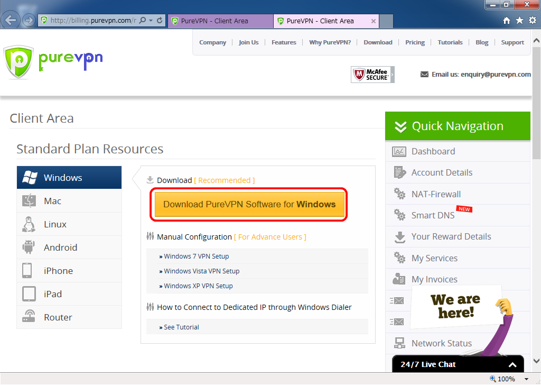Click the Smart DNS gears icon
This screenshot has width=541, height=385.
click(x=399, y=215)
